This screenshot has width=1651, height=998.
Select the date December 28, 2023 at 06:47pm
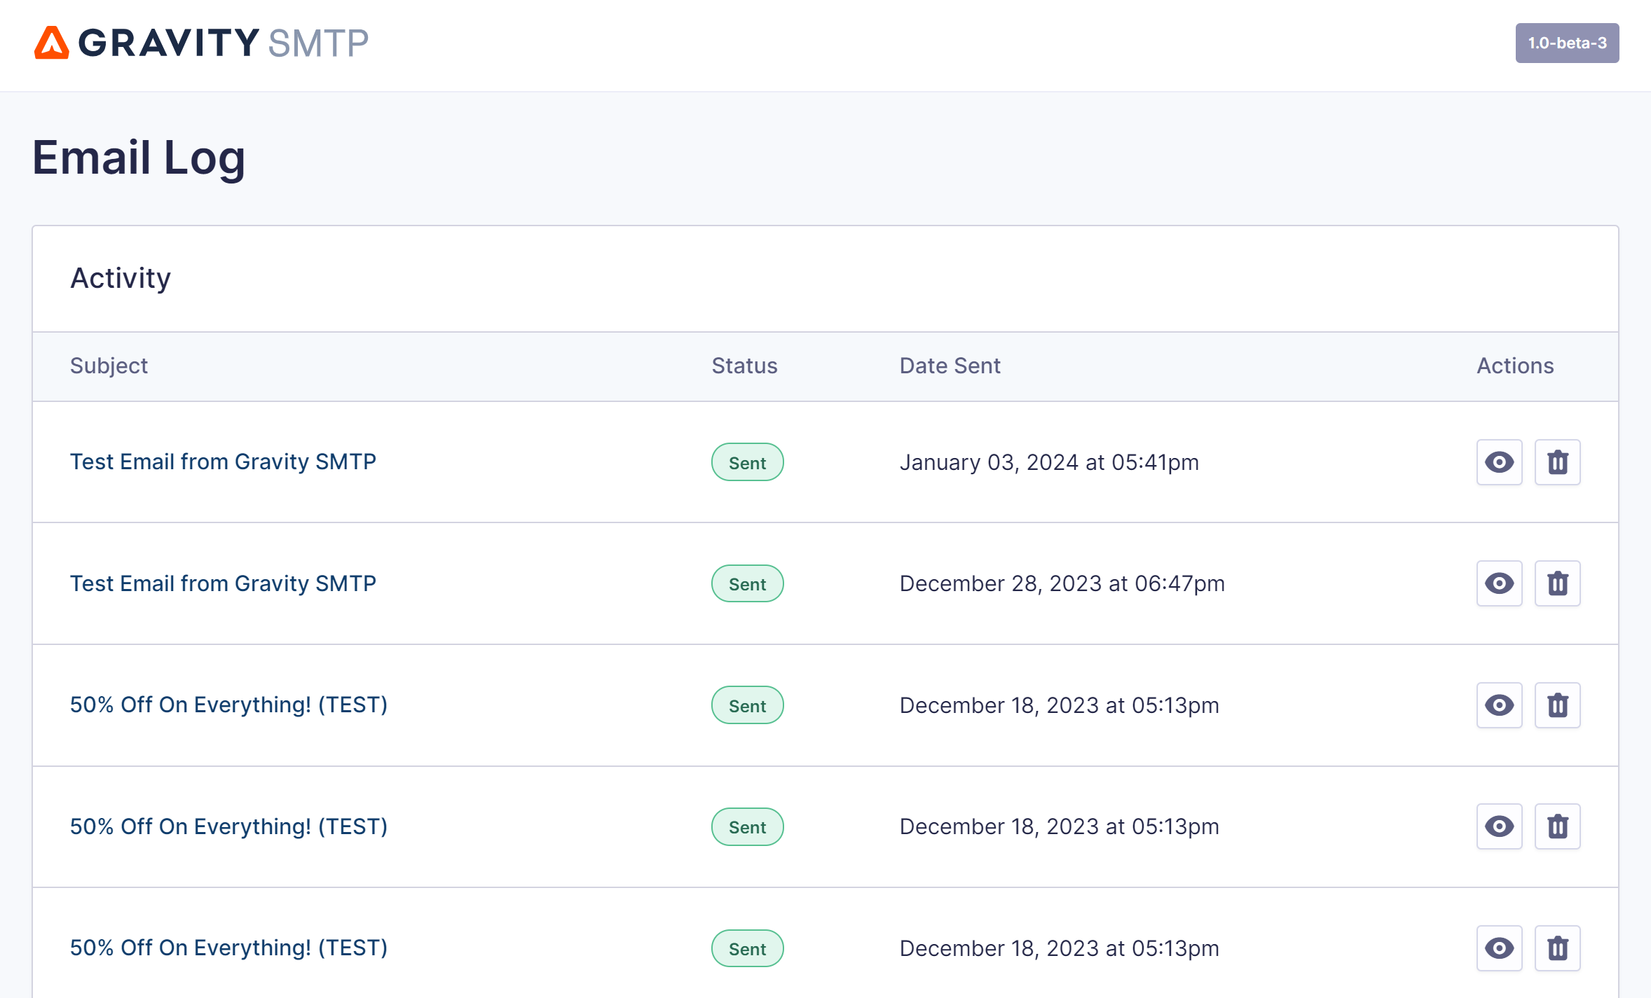coord(1062,583)
